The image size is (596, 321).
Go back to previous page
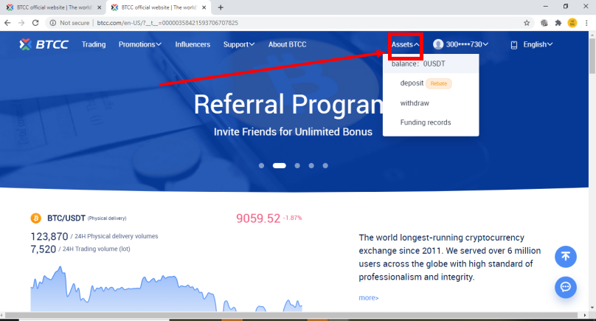(7, 23)
